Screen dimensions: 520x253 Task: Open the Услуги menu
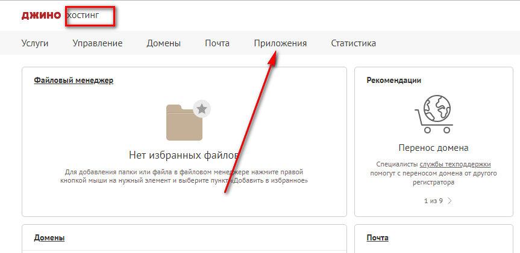35,43
